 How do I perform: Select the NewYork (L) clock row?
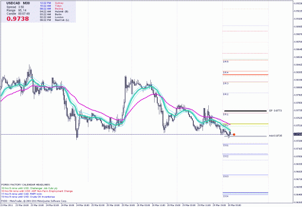[54, 20]
